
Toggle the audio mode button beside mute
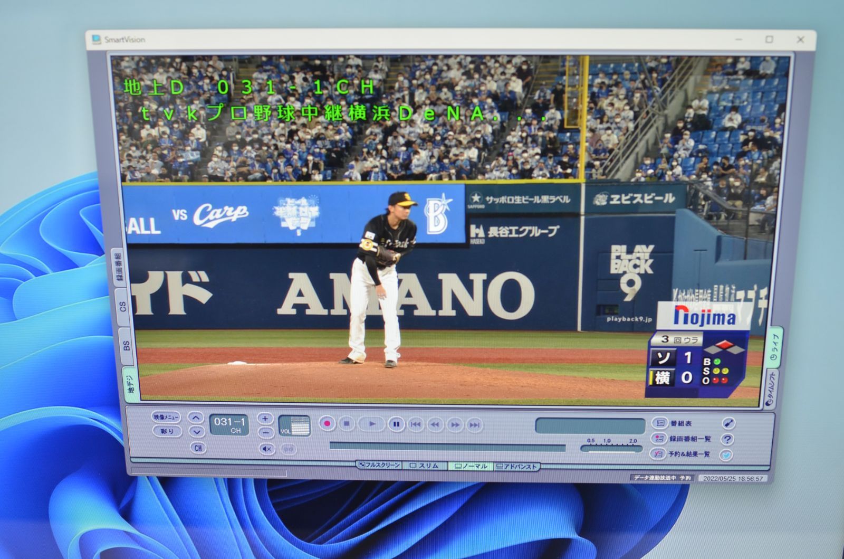[x=289, y=450]
